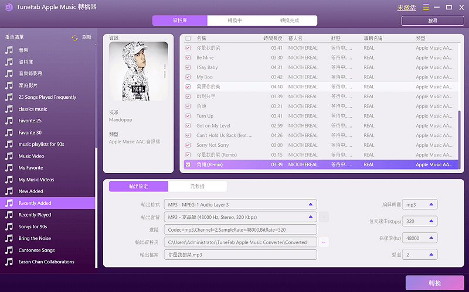Click music note icon beside My Favorite
The height and width of the screenshot is (292, 469).
(9, 168)
